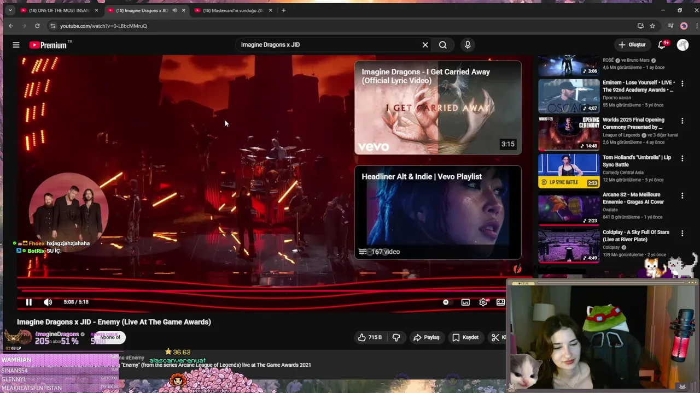Image resolution: width=700 pixels, height=393 pixels.
Task: Open the Oluştur create menu
Action: pyautogui.click(x=632, y=45)
